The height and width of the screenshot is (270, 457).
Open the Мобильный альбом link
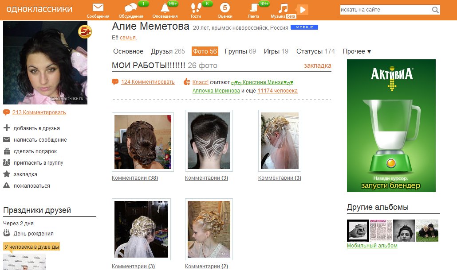[372, 246]
